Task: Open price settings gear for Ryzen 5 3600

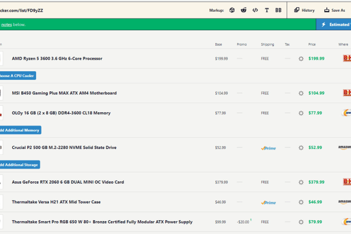Action: pos(301,59)
